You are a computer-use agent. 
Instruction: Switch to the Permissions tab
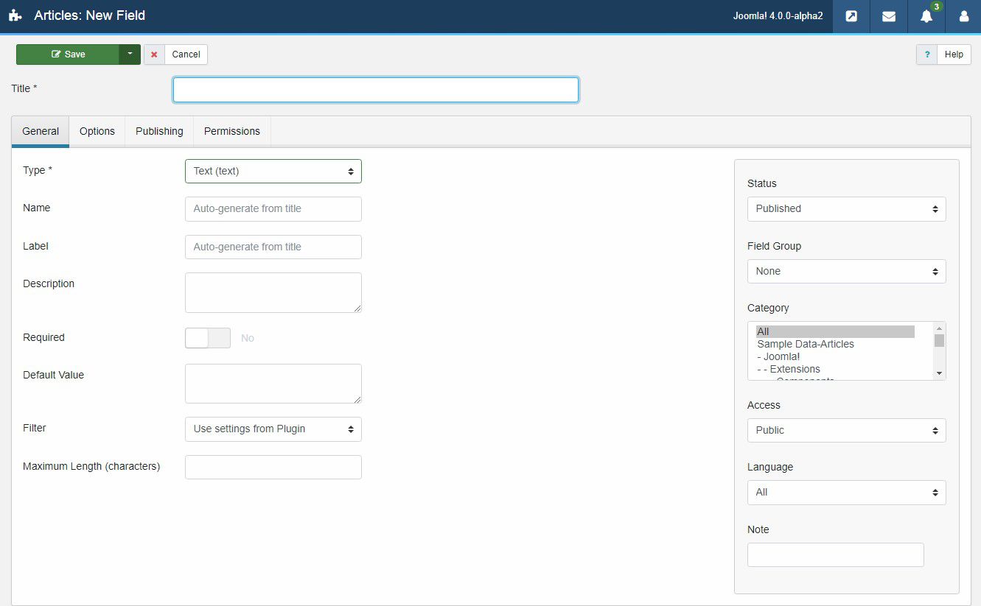click(232, 131)
